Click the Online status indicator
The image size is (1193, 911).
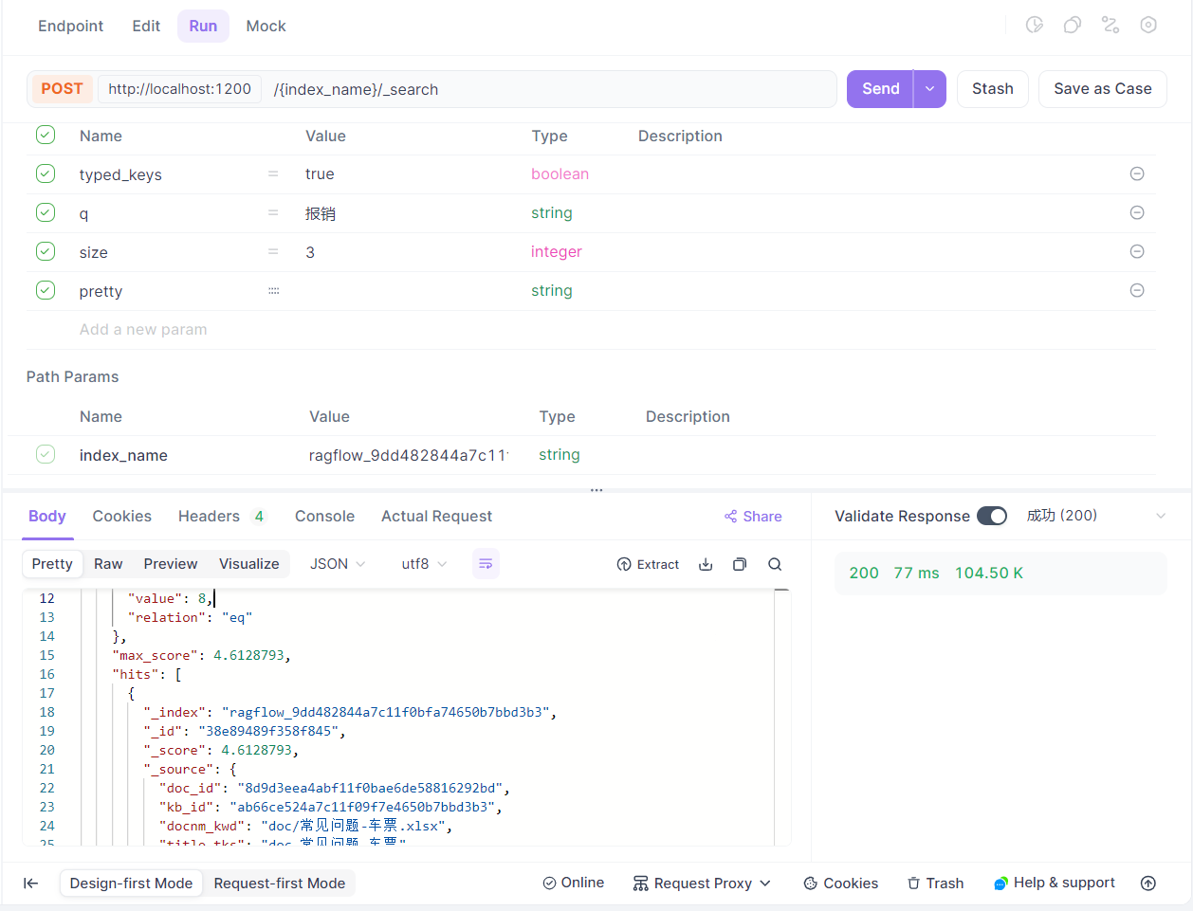click(573, 883)
